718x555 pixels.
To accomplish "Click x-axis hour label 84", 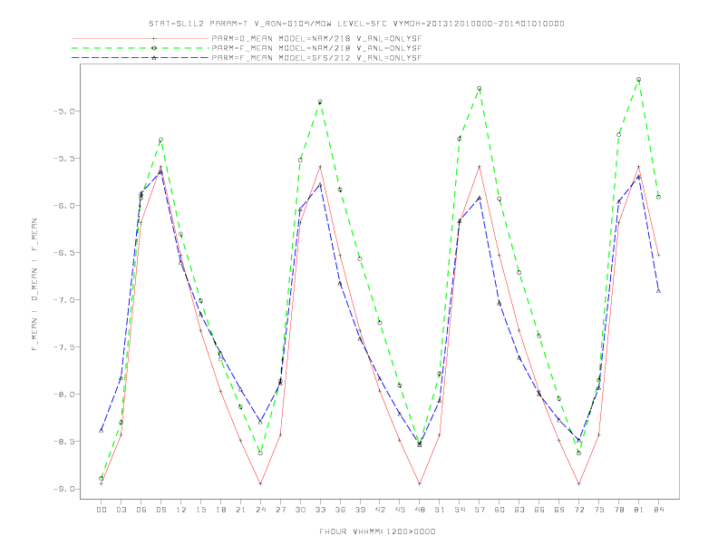I will (x=658, y=510).
